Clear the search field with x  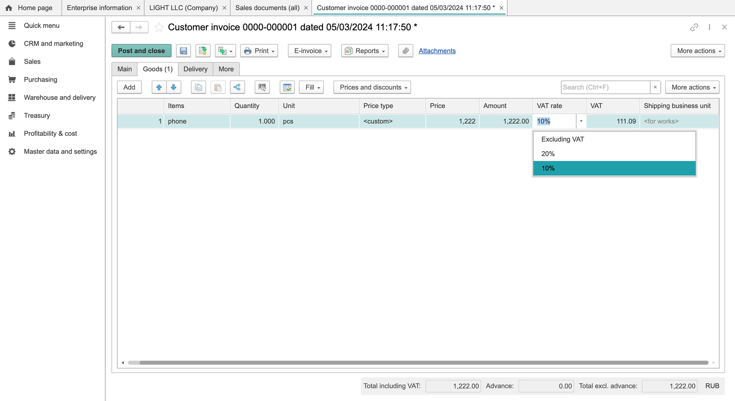[655, 87]
